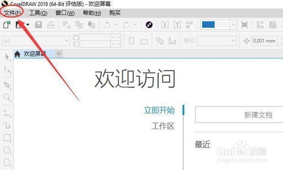Click the round black search content icon
Image resolution: width=283 pixels, height=170 pixels.
point(149,25)
